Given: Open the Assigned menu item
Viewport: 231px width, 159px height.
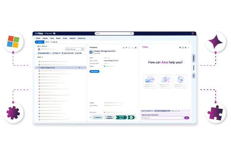Looking at the screenshot, I should pos(72,38).
